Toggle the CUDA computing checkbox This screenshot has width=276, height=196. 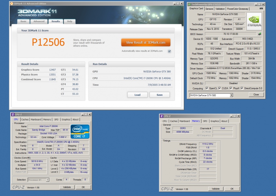220,88
